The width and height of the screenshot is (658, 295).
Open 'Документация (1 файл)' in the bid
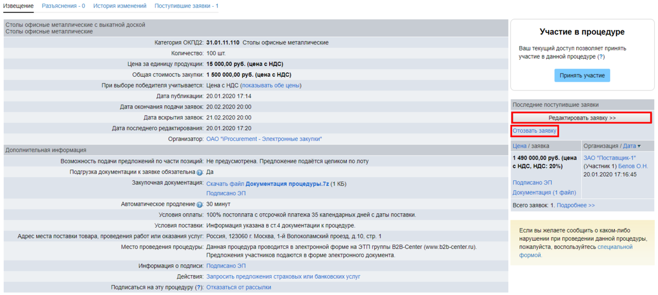544,192
